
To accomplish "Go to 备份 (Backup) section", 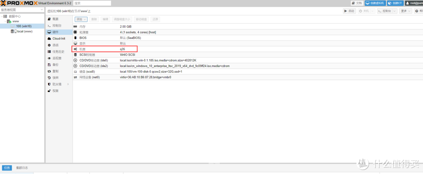I will coord(55,65).
